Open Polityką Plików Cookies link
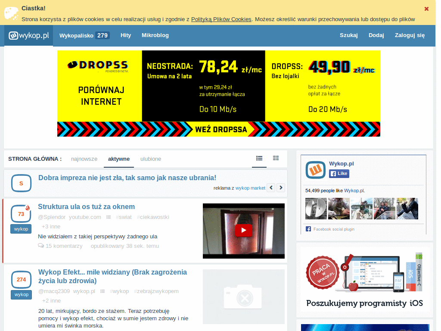This screenshot has width=441, height=331. click(221, 19)
